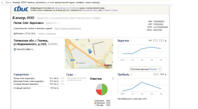Open the Росстат data source link
Viewport: 198px width, 109px height.
tap(153, 69)
